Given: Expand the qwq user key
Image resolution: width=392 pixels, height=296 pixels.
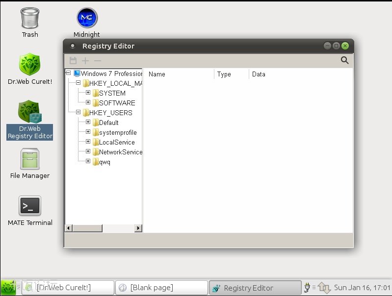Looking at the screenshot, I should 88,161.
